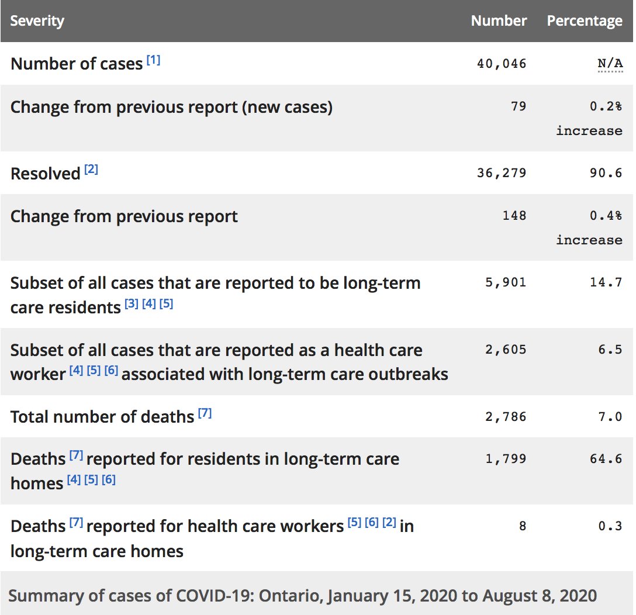Click footnote [7] in Deaths for residents row
The image size is (636, 615).
76,455
